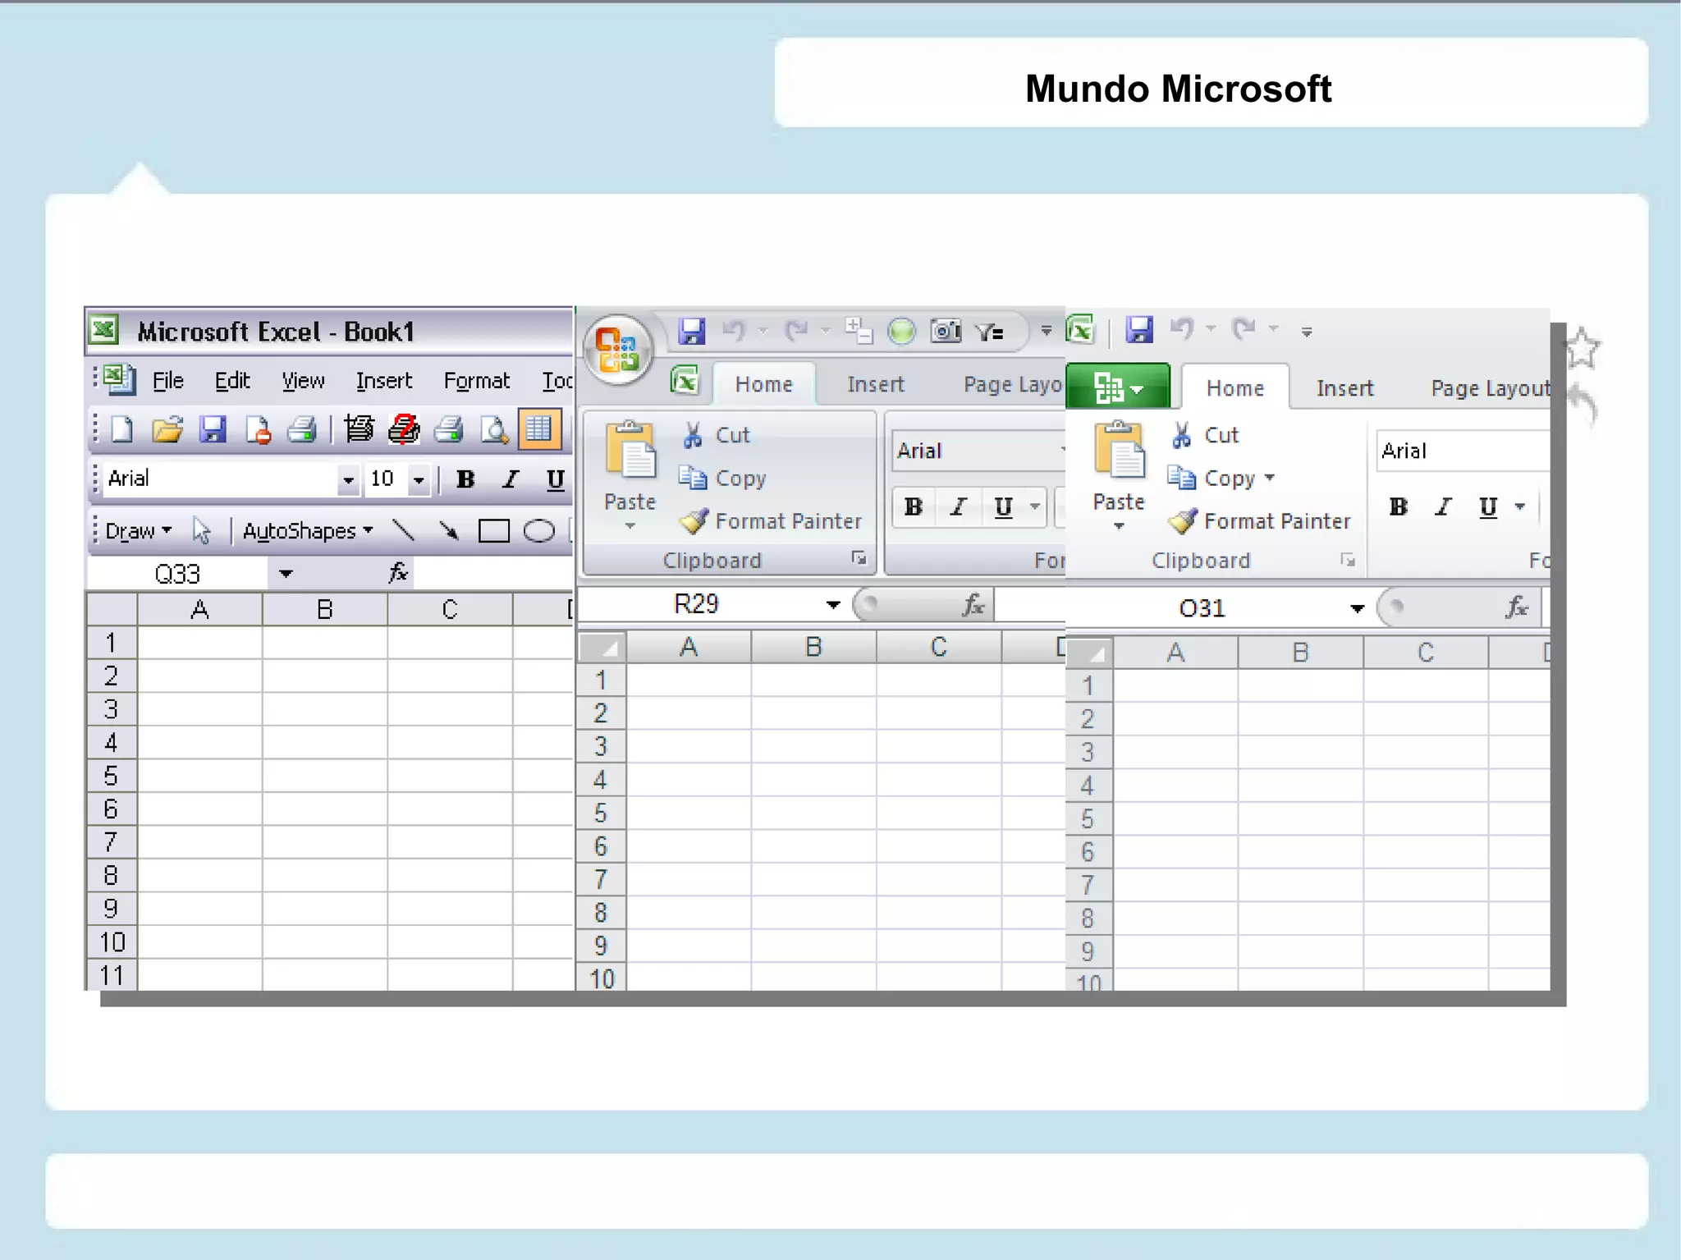The image size is (1681, 1260).
Task: Toggle Italic in Excel 2003 formatting toolbar
Action: pos(511,479)
